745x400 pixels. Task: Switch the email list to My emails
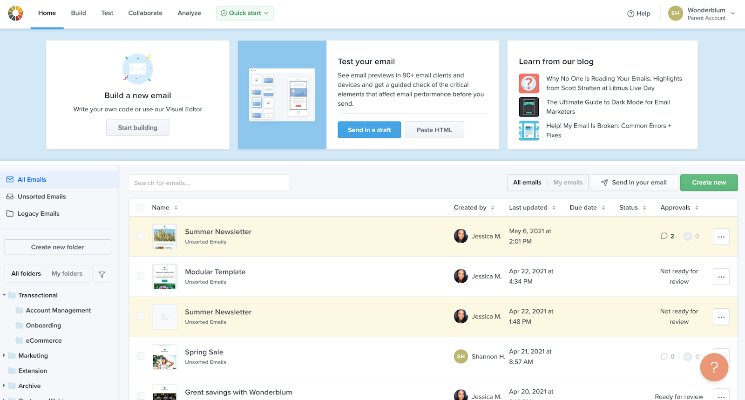tap(568, 183)
